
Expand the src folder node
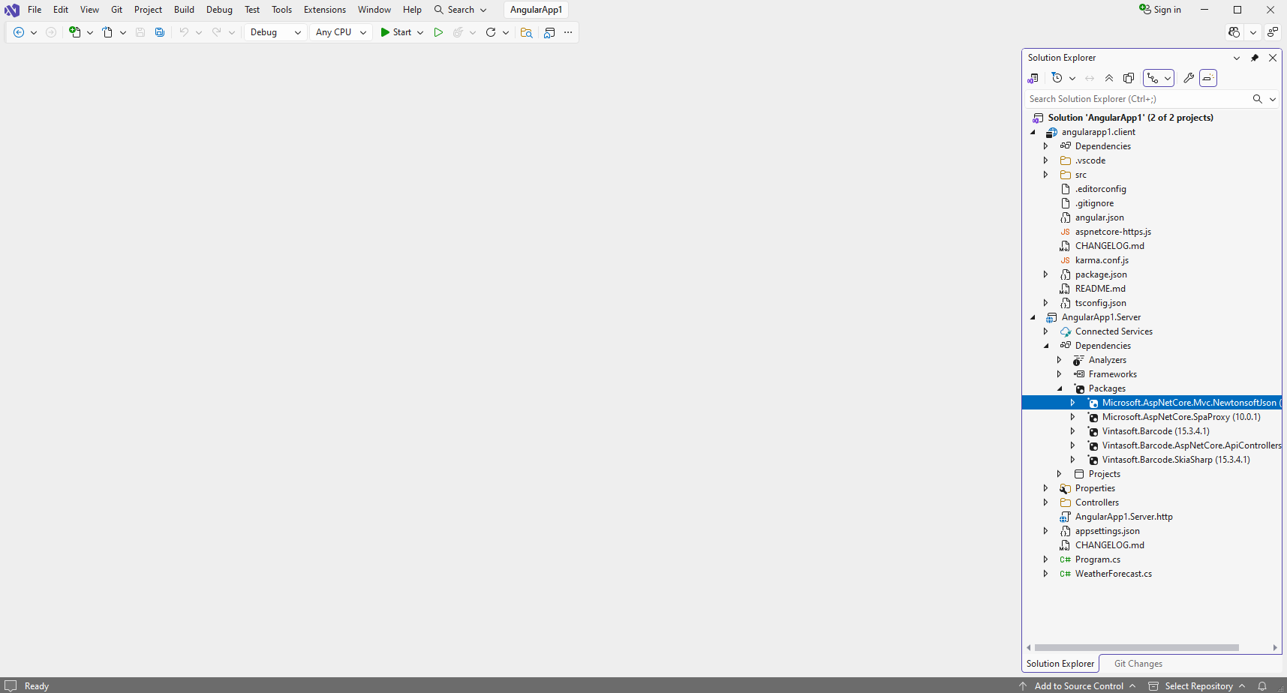pyautogui.click(x=1045, y=175)
